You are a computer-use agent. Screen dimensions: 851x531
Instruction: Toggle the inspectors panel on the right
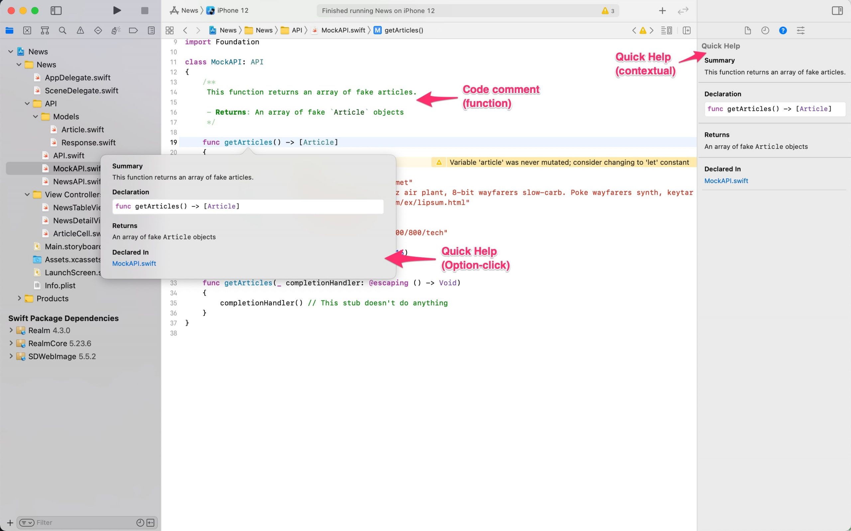[837, 11]
